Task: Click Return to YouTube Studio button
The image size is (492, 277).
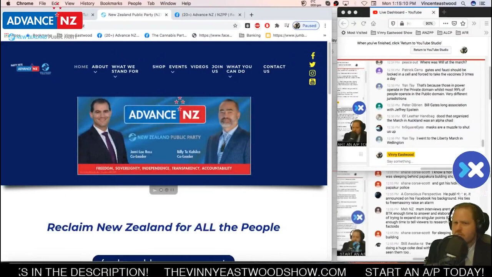Action: tap(431, 50)
